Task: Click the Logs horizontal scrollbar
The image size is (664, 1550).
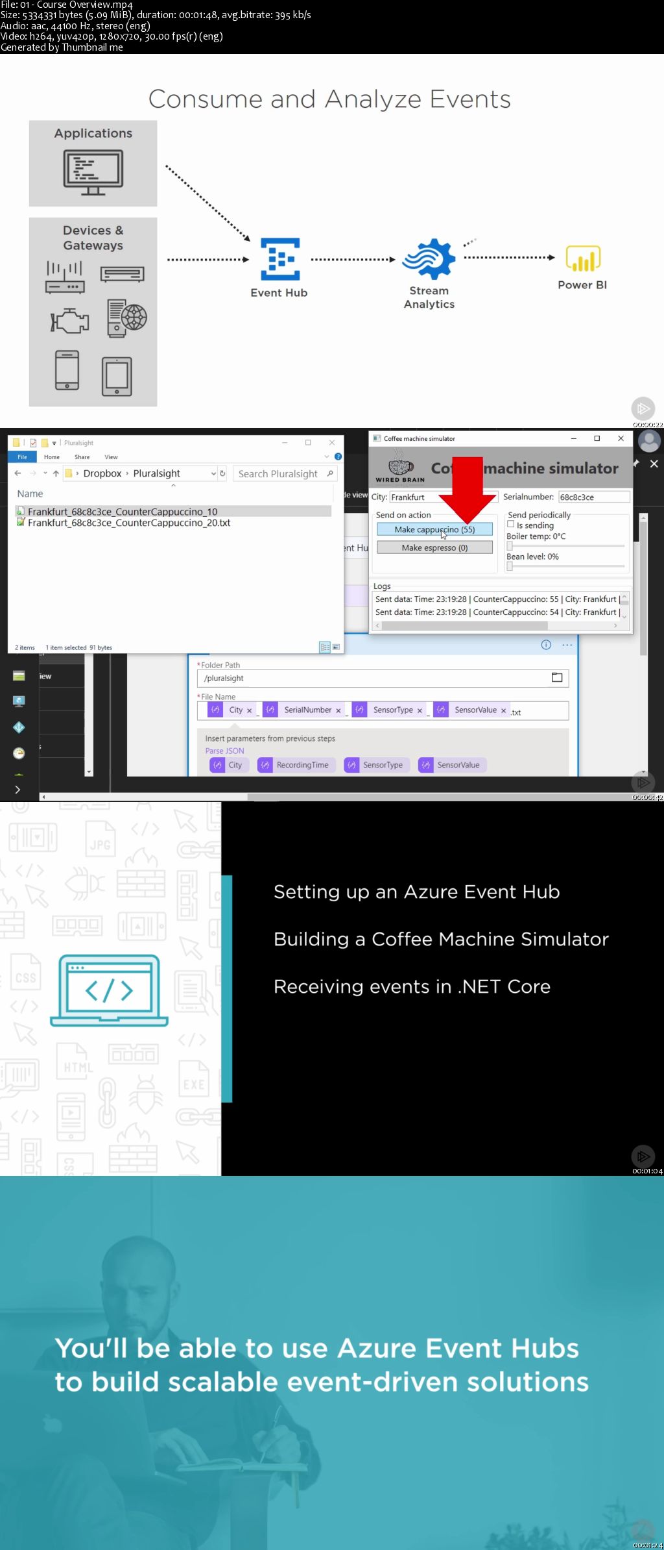Action: click(496, 626)
